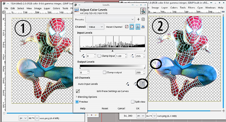Click Edit these Settings as Curves
Viewport: 226px width, 122px height.
[112, 91]
